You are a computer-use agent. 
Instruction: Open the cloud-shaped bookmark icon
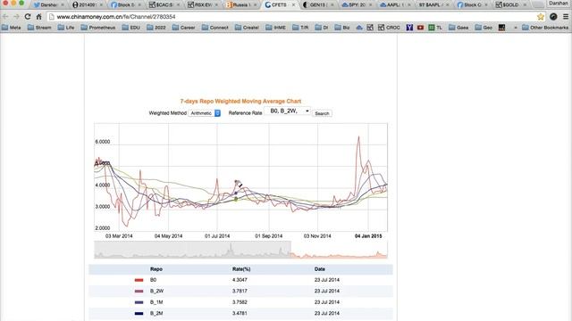pos(359,28)
